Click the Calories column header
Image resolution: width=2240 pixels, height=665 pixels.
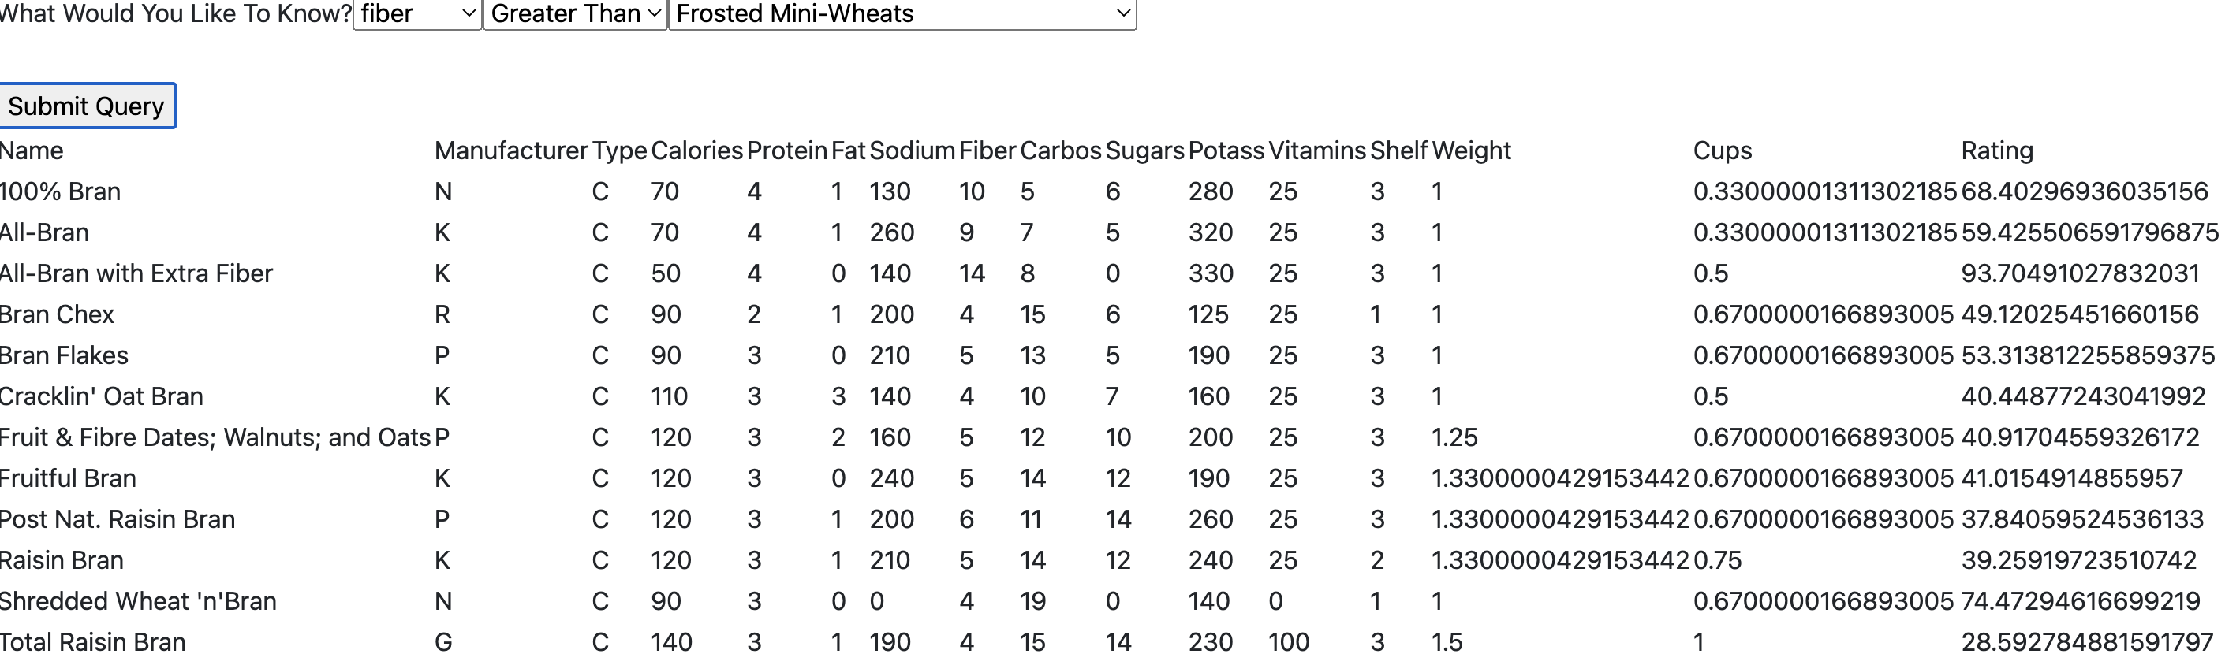coord(696,151)
